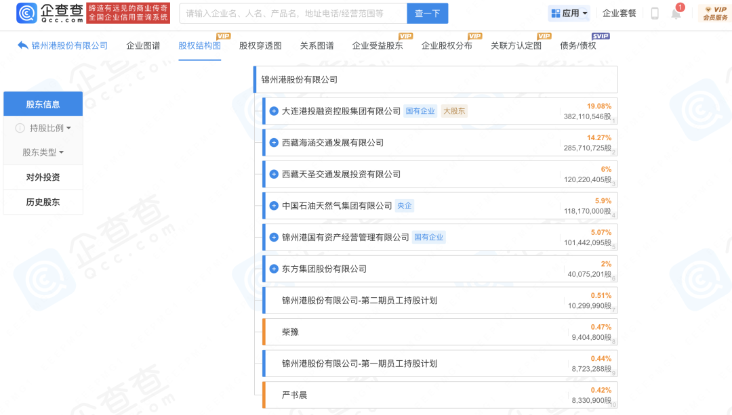Open 企业套餐 link
The image size is (732, 415).
[x=619, y=13]
